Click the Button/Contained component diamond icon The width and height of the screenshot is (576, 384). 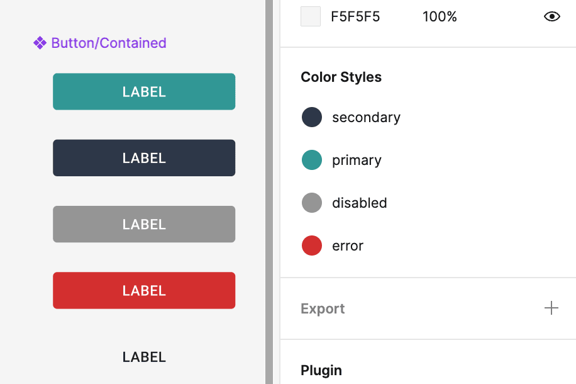pyautogui.click(x=40, y=43)
